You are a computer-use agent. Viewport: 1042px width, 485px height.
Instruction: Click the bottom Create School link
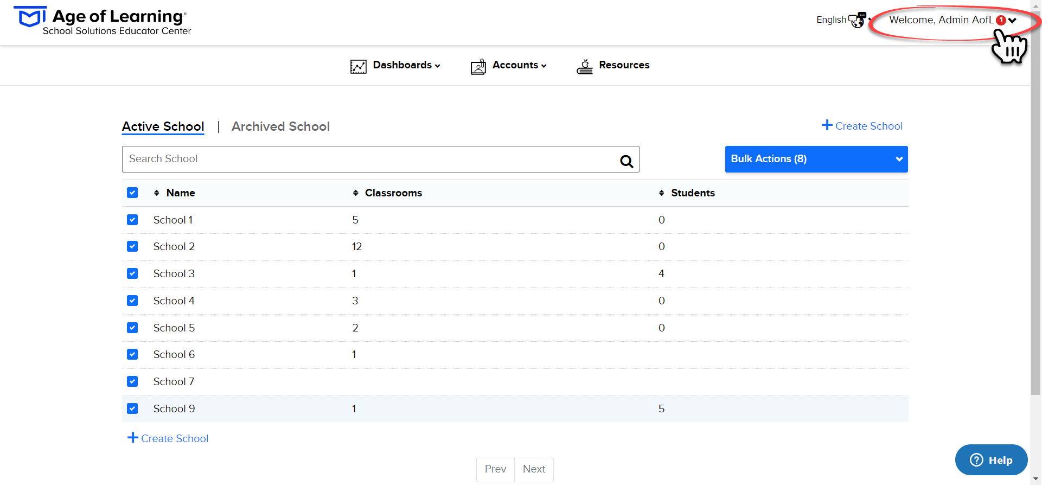point(168,438)
